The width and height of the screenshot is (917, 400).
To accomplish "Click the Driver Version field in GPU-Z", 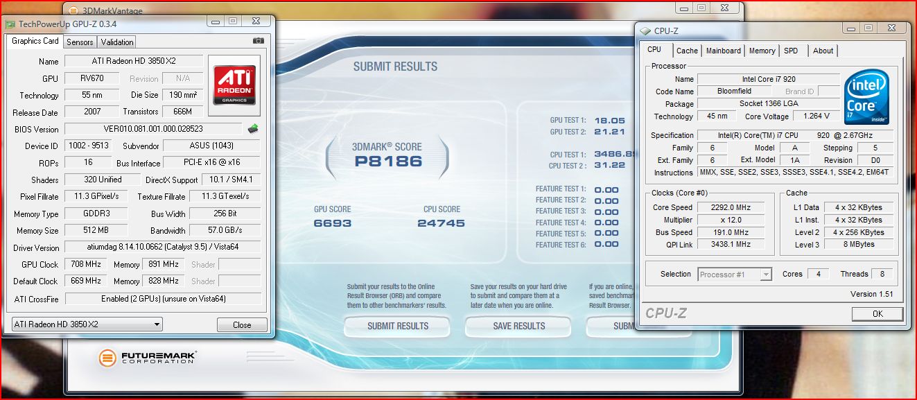I will coord(162,247).
